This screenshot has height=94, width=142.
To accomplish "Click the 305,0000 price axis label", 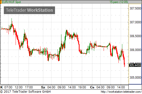I will (x=135, y=78).
